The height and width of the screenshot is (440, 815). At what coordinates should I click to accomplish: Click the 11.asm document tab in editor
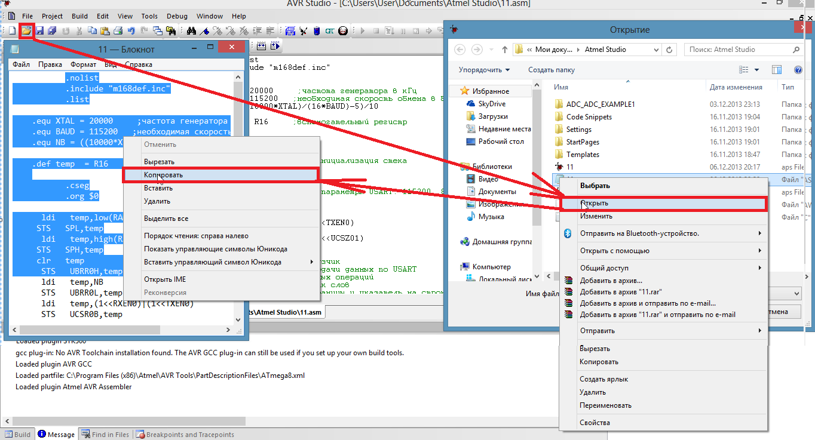286,312
